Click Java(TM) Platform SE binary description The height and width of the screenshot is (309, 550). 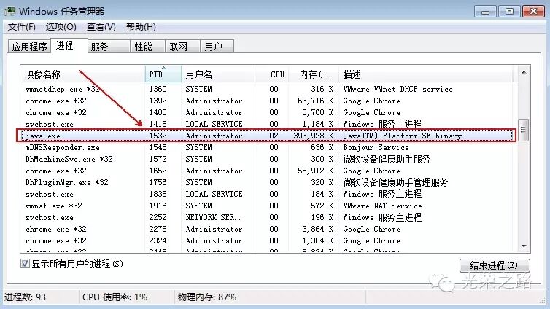click(403, 136)
